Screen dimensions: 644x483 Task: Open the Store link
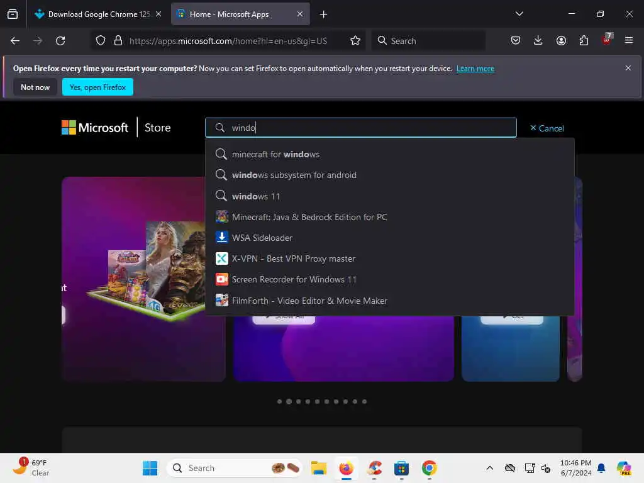(158, 128)
